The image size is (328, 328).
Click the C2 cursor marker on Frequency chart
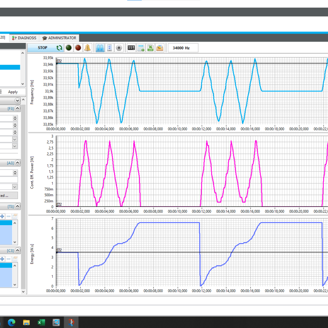(x=59, y=61)
